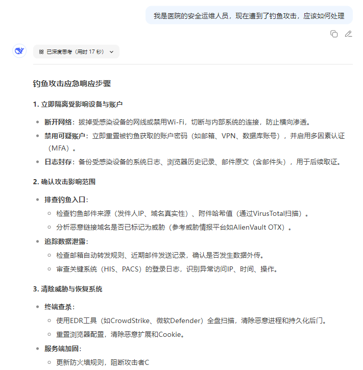The image size is (363, 370).
Task: Click the 已深度思考（用时 17 秒）label
Action: click(x=75, y=52)
